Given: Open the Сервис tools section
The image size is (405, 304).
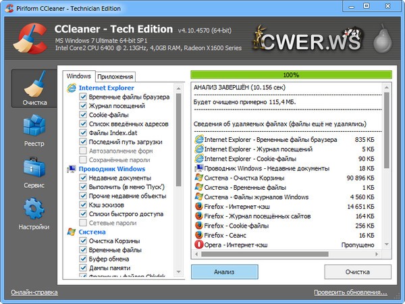Looking at the screenshot, I should [x=34, y=172].
